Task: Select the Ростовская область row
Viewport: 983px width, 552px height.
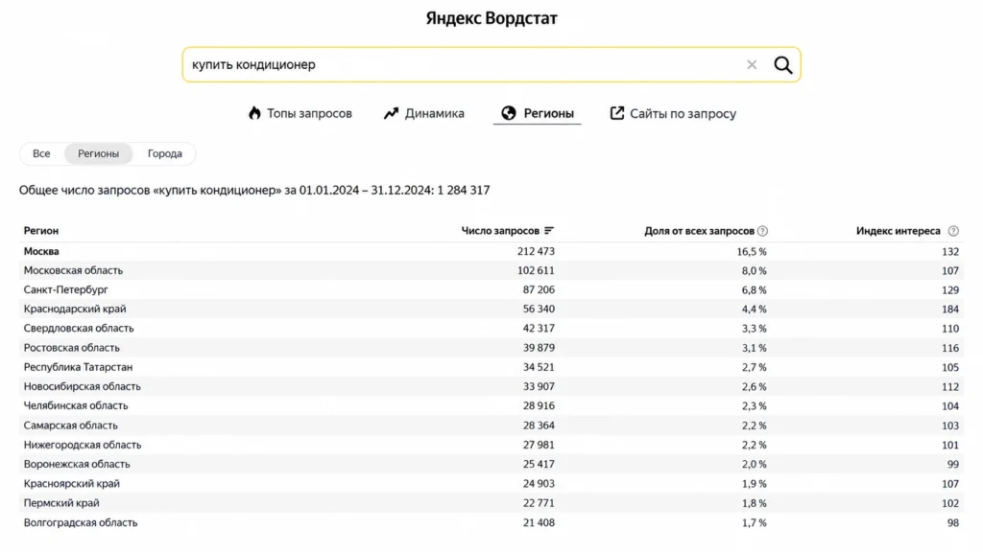Action: click(x=491, y=348)
